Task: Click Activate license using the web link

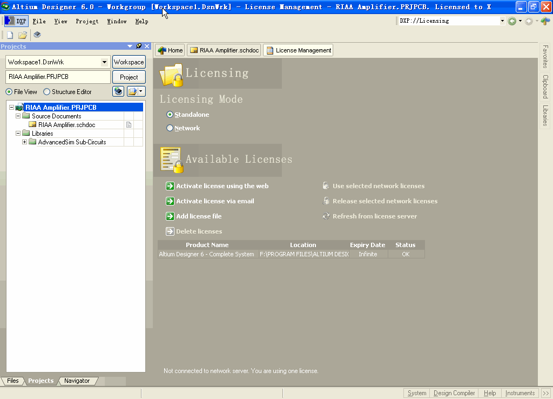Action: tap(222, 186)
